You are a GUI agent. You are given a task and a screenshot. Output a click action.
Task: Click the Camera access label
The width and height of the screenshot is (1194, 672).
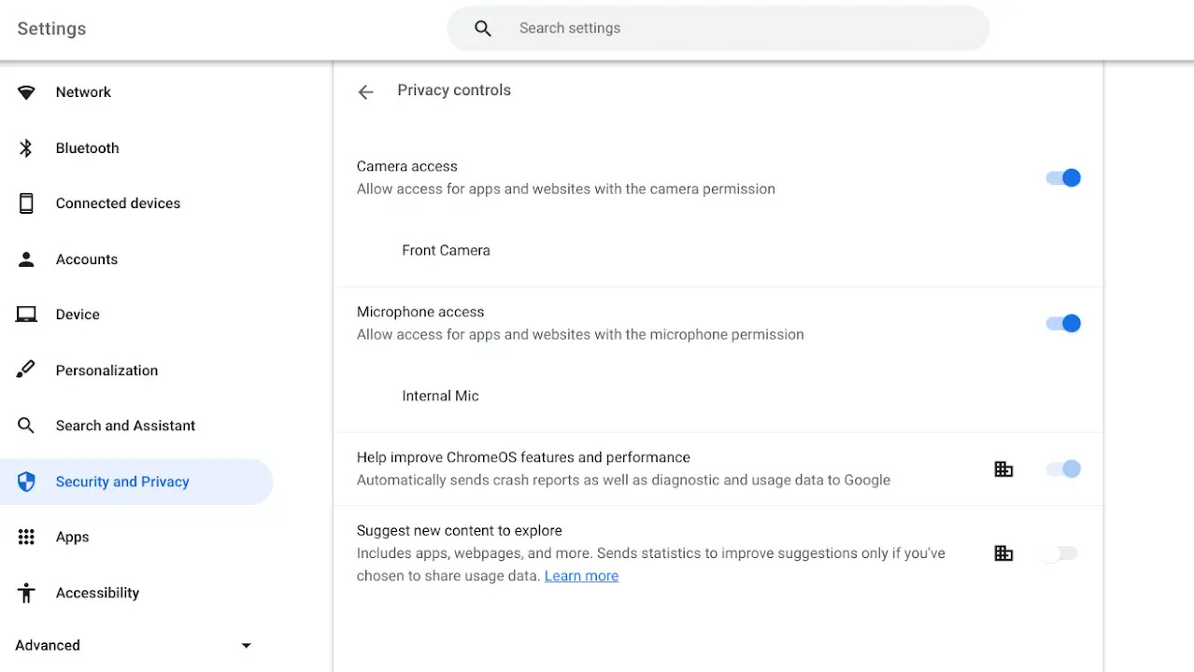tap(407, 166)
